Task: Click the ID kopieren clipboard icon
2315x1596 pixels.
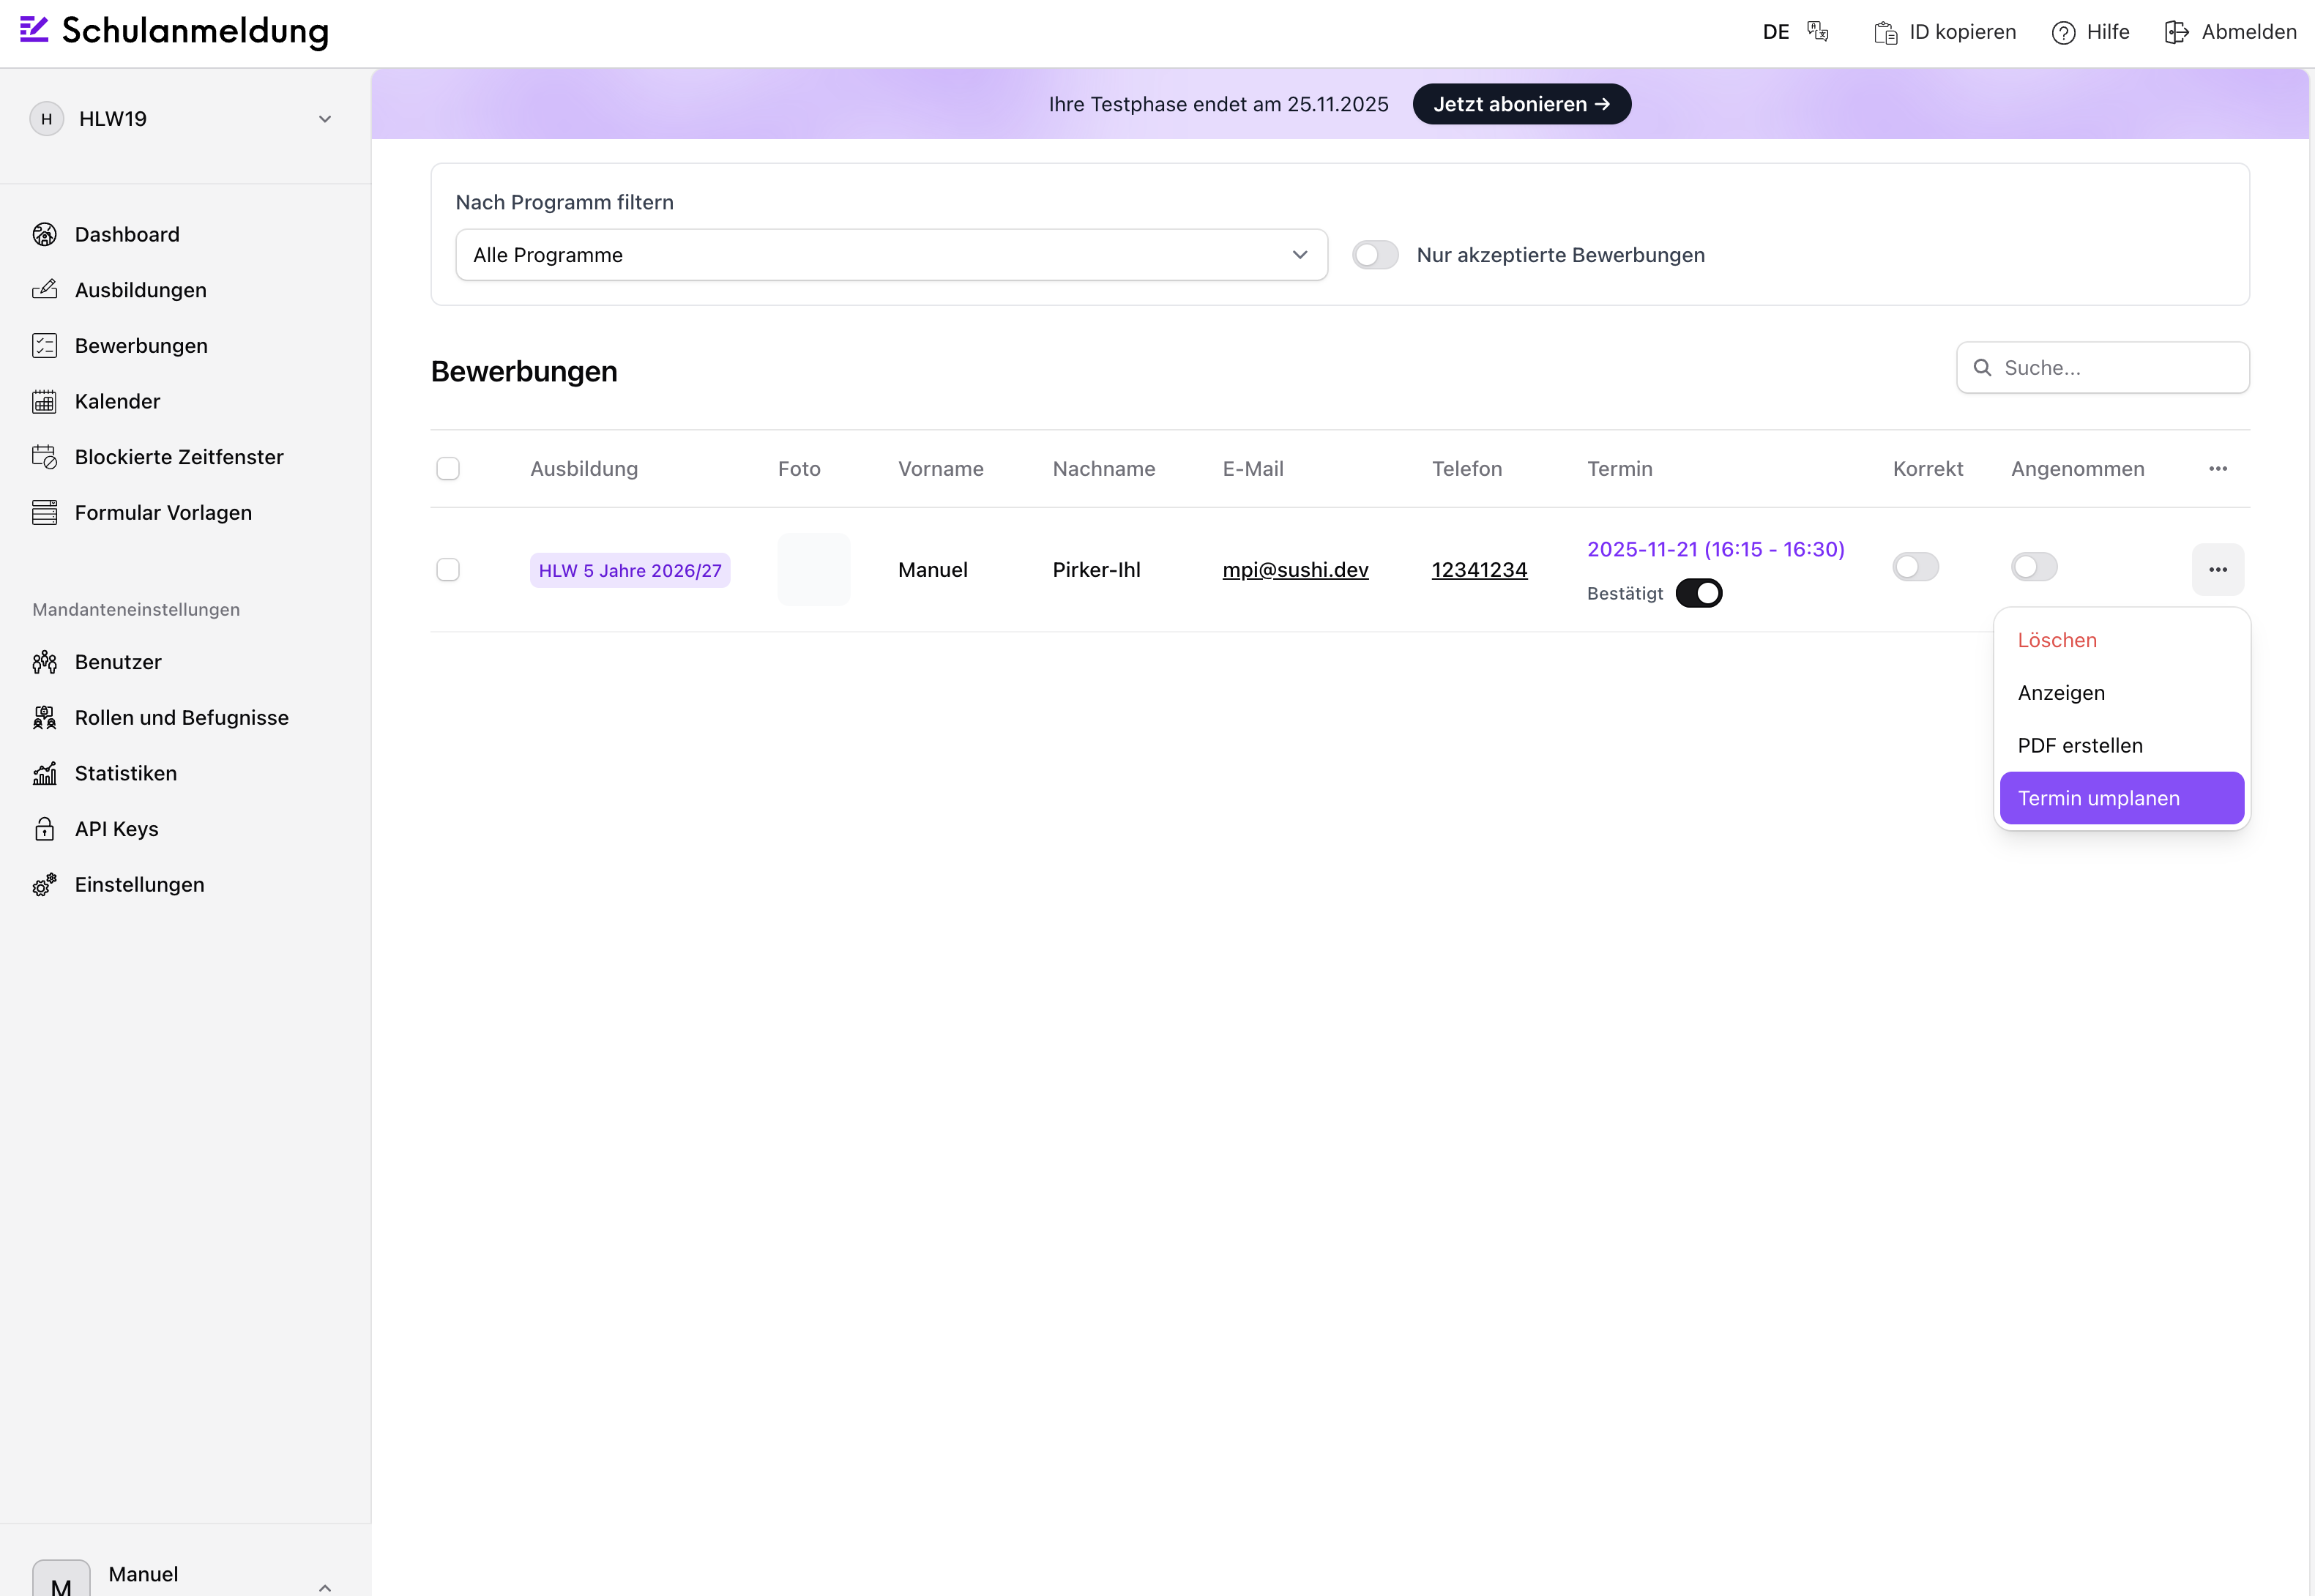Action: [x=1885, y=33]
